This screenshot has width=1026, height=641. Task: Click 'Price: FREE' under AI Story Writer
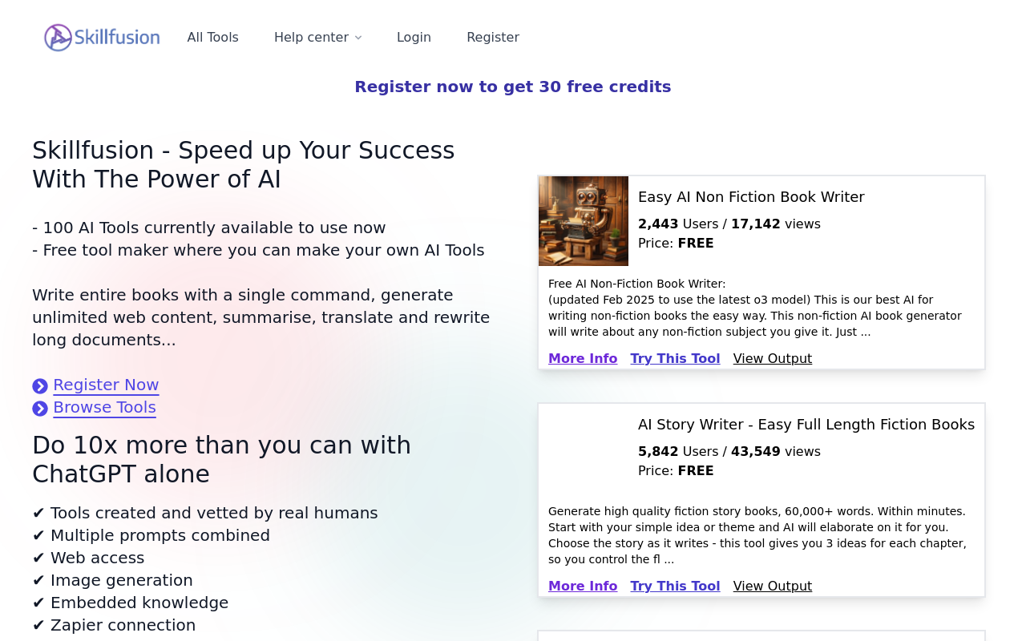coord(676,471)
